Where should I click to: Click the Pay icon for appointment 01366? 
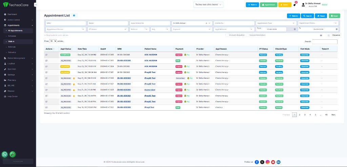pyautogui.click(x=187, y=55)
